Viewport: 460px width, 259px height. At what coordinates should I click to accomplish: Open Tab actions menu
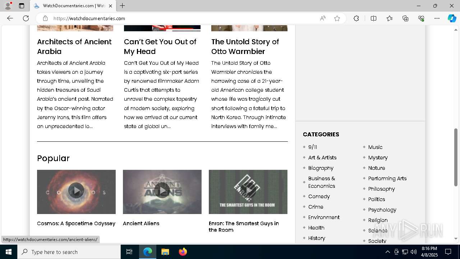22,6
